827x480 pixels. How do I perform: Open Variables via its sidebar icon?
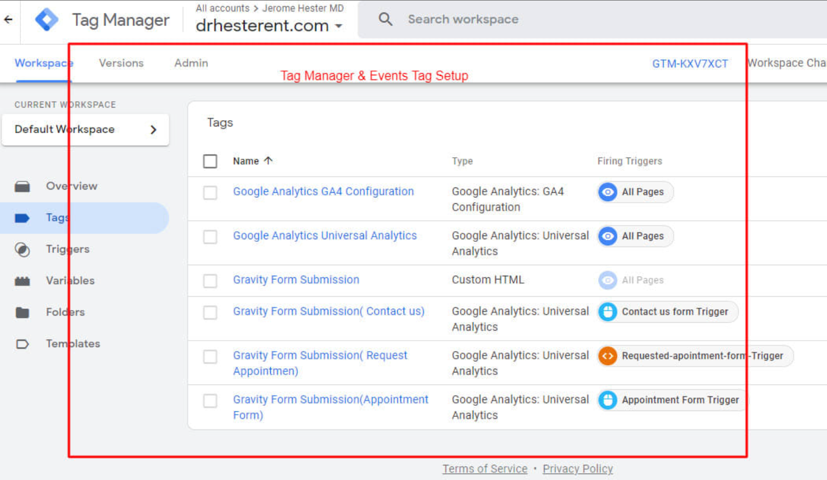22,281
